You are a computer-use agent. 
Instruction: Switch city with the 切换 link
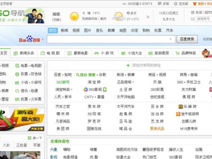pos(57,20)
